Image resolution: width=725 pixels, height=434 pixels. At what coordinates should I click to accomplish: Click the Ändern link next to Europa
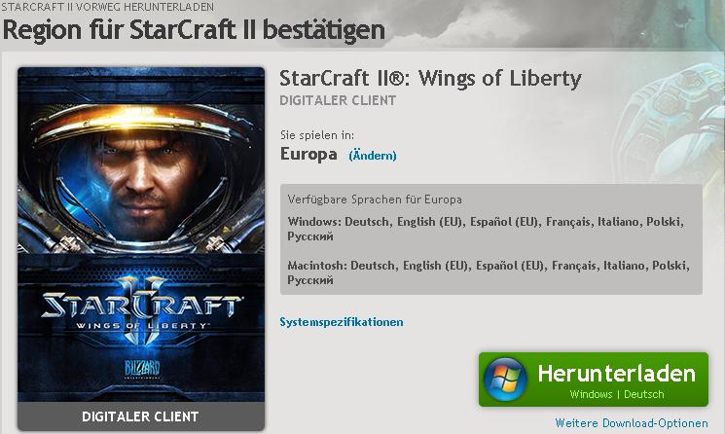click(373, 156)
